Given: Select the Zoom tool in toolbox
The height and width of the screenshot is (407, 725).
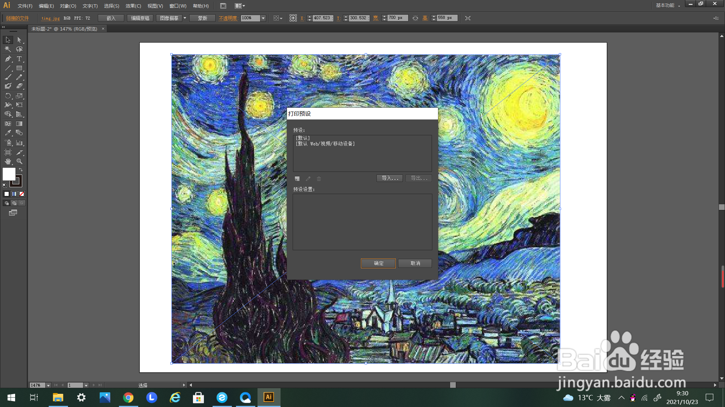Looking at the screenshot, I should point(19,161).
